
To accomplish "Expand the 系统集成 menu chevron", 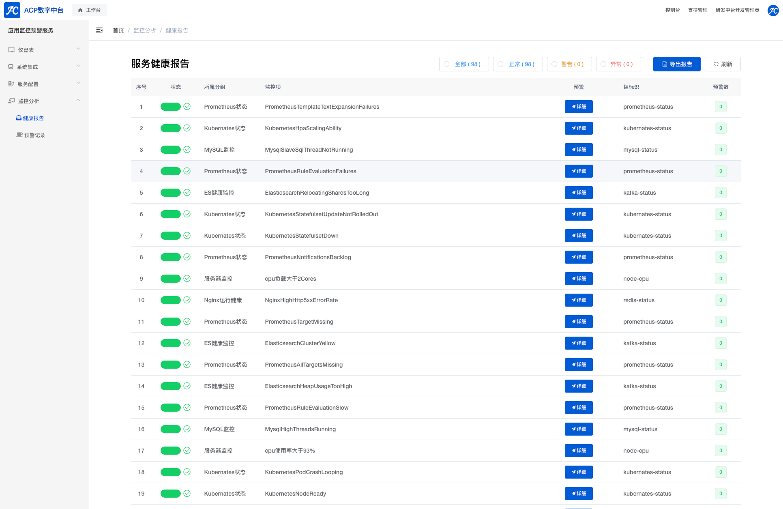I will (x=78, y=66).
